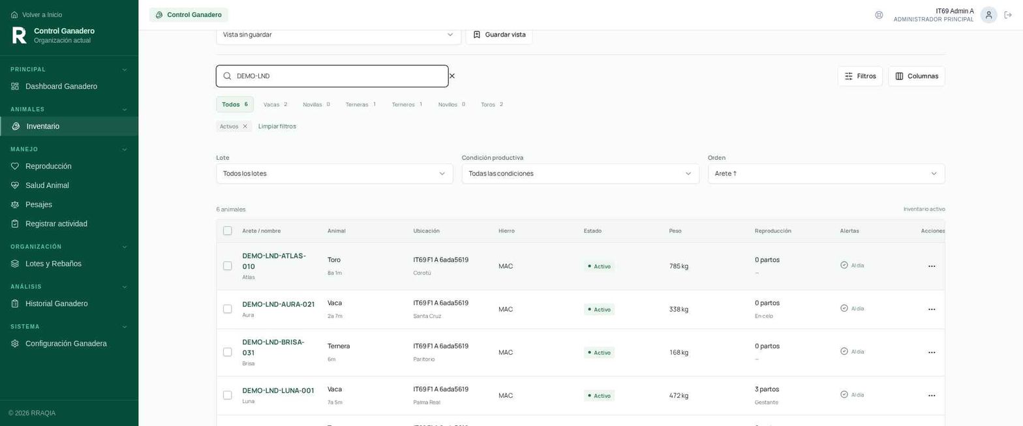Image resolution: width=1023 pixels, height=426 pixels.
Task: Click the Pesajes scale icon
Action: pyautogui.click(x=15, y=205)
